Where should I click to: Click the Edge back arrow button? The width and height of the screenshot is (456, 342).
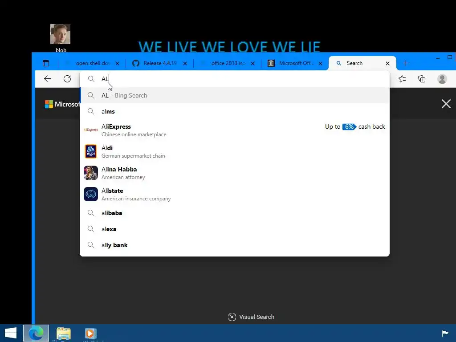(48, 79)
